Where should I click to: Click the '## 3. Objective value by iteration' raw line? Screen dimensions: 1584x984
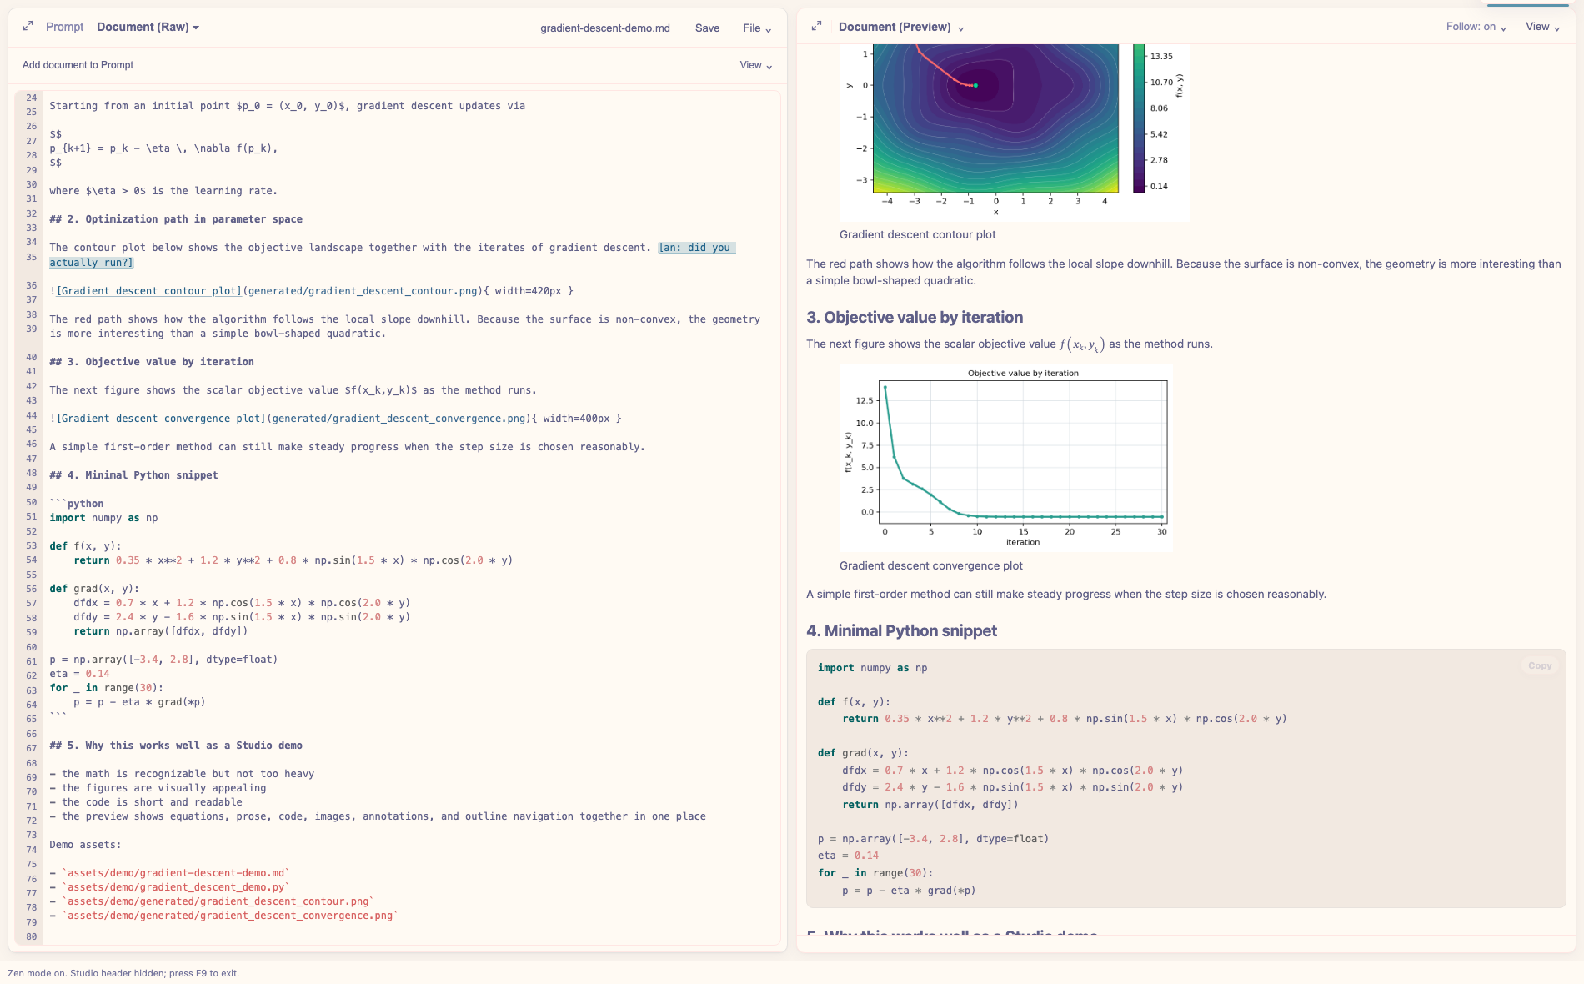[152, 362]
